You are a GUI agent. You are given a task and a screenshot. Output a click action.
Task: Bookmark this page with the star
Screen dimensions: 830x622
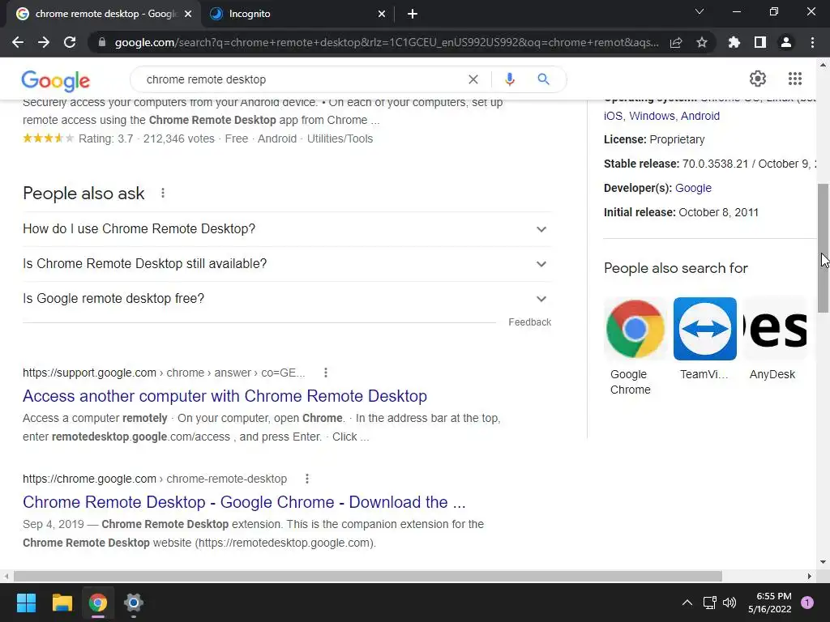[x=702, y=42]
